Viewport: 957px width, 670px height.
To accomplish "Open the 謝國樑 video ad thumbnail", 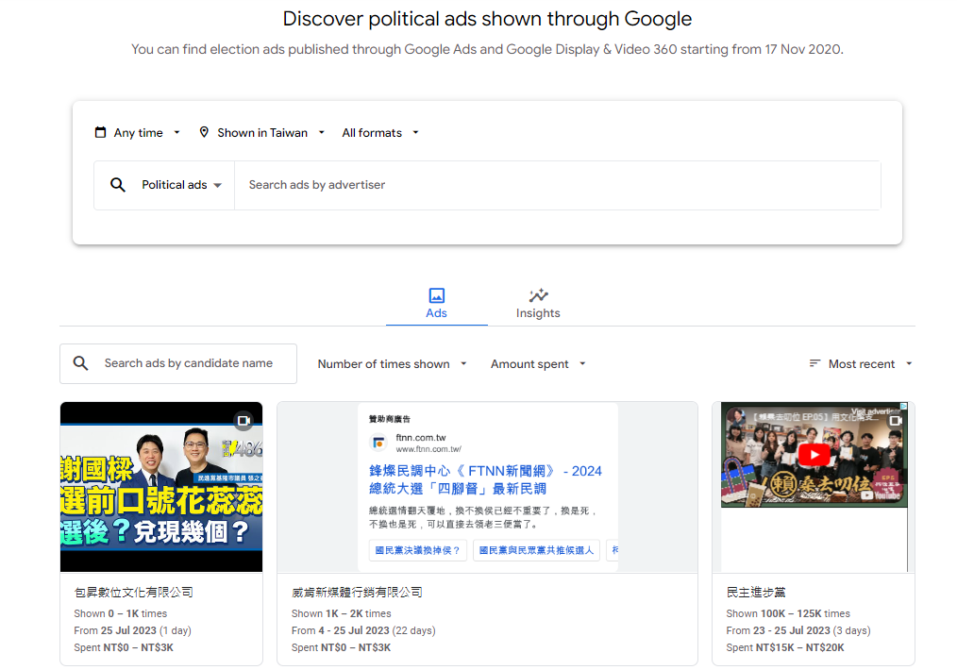I will (161, 487).
